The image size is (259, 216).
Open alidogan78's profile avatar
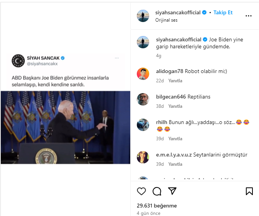pyautogui.click(x=143, y=73)
